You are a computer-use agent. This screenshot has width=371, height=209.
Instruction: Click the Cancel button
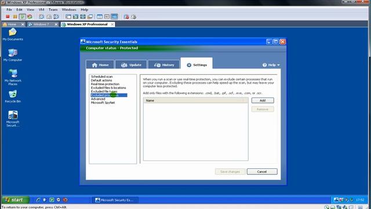[x=262, y=172]
